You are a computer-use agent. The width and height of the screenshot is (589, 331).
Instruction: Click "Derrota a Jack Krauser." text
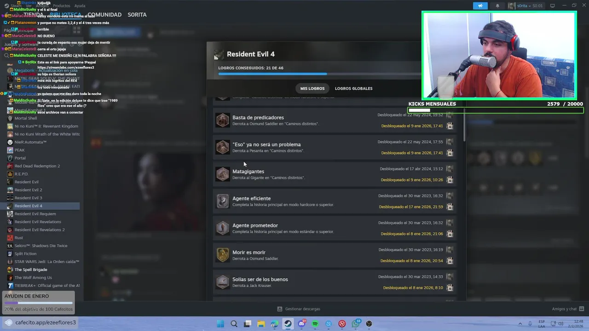pos(252,285)
